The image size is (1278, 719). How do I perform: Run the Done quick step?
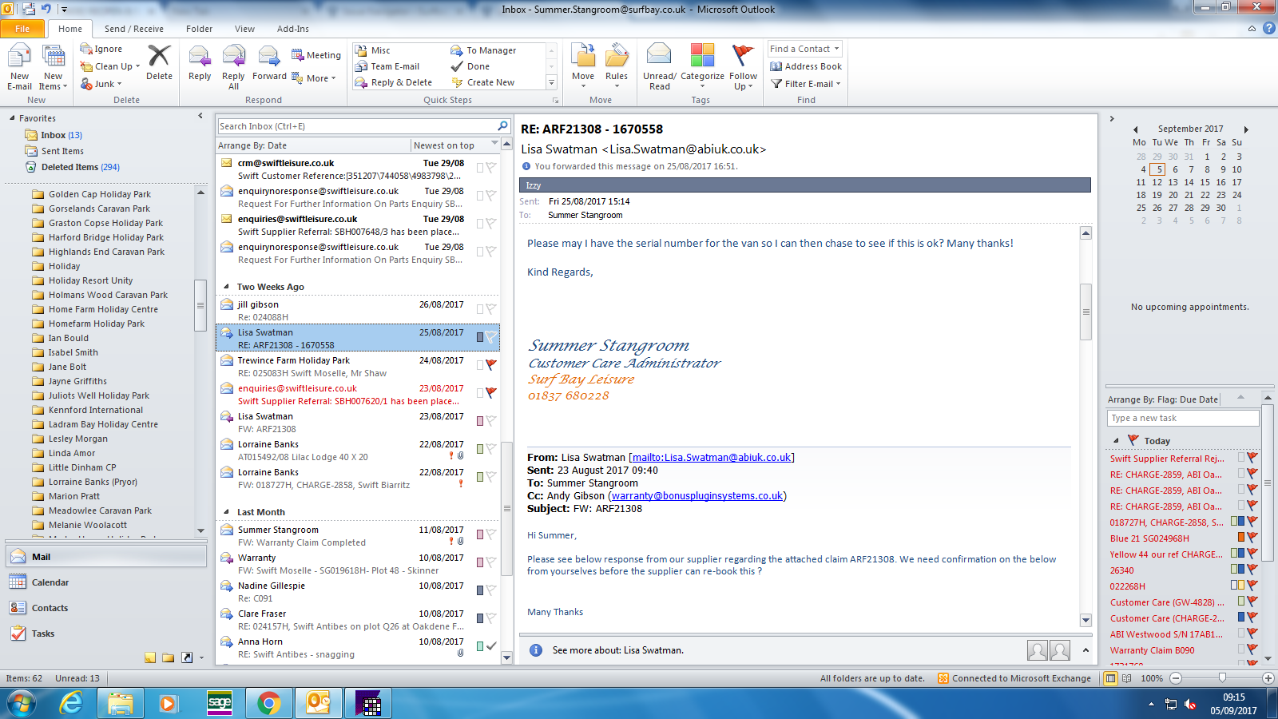[x=470, y=66]
